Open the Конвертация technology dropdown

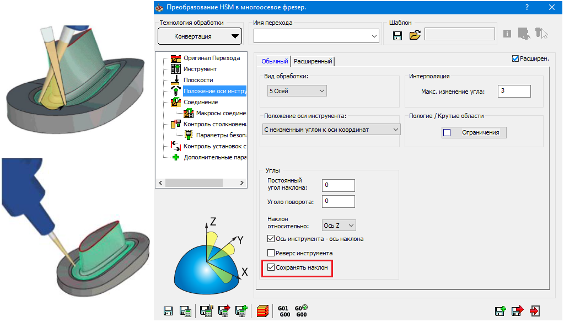[200, 36]
